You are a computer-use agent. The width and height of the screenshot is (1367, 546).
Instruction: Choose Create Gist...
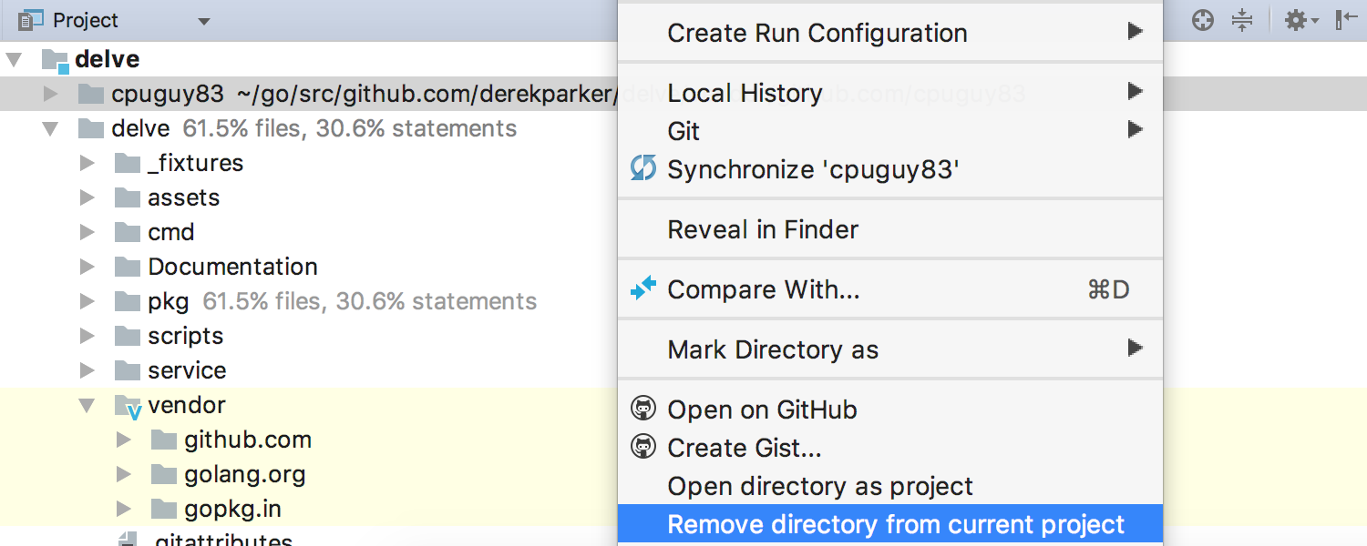pyautogui.click(x=890, y=448)
